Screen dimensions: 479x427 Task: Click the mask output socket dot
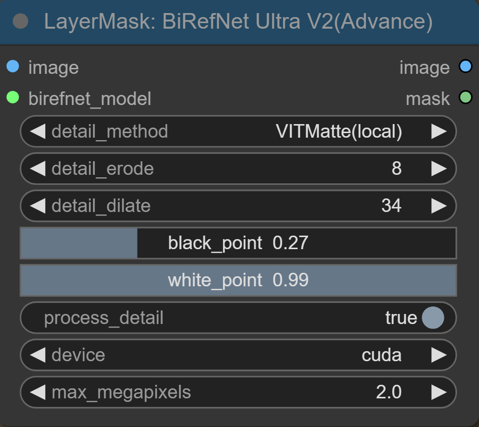465,97
